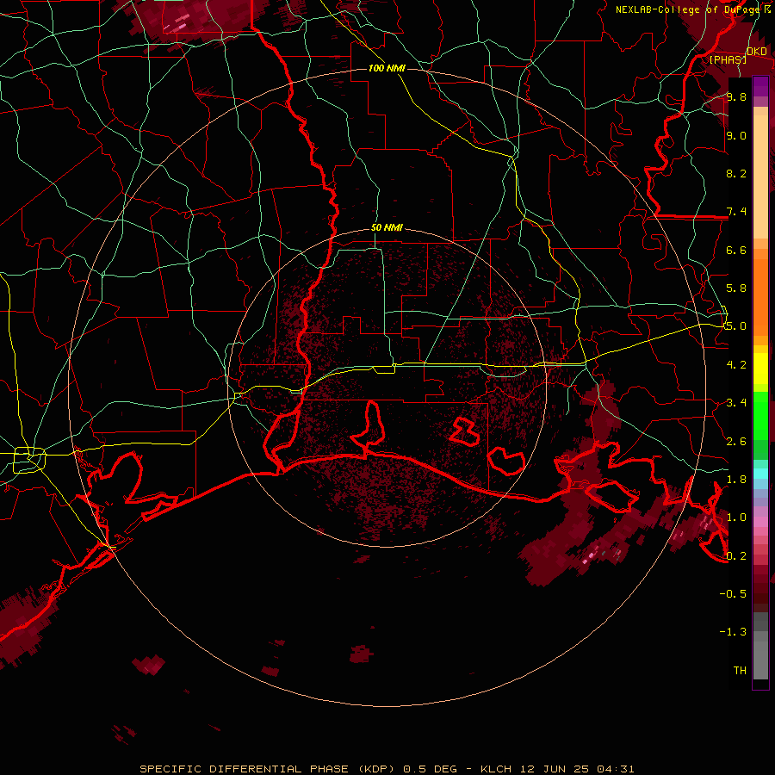Image resolution: width=775 pixels, height=775 pixels.
Task: Pick the cyan color bar segment
Action: (760, 474)
